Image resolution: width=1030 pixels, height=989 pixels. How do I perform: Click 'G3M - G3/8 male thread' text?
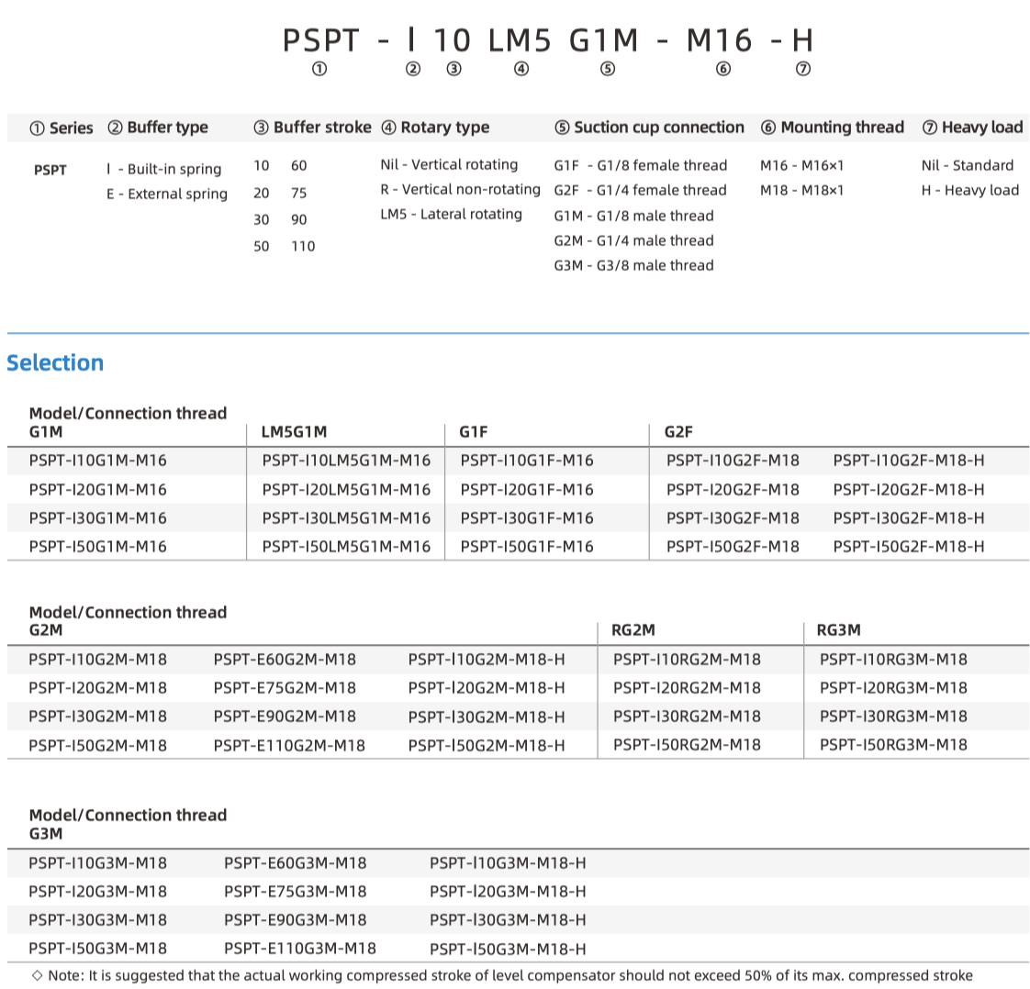pos(634,266)
